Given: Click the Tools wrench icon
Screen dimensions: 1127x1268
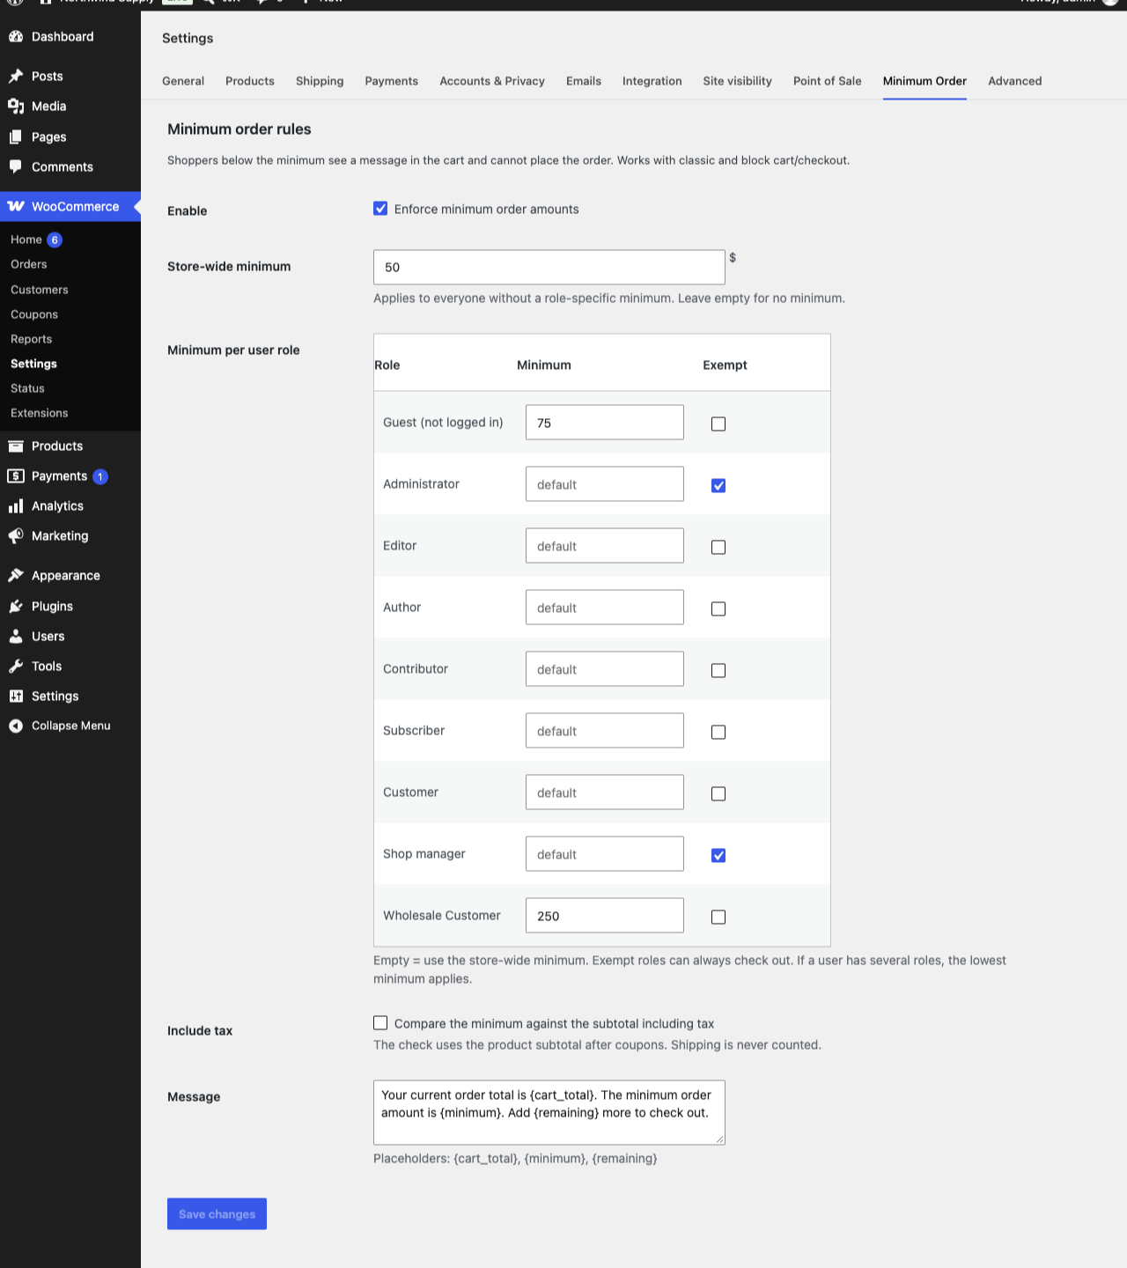Looking at the screenshot, I should click(16, 667).
